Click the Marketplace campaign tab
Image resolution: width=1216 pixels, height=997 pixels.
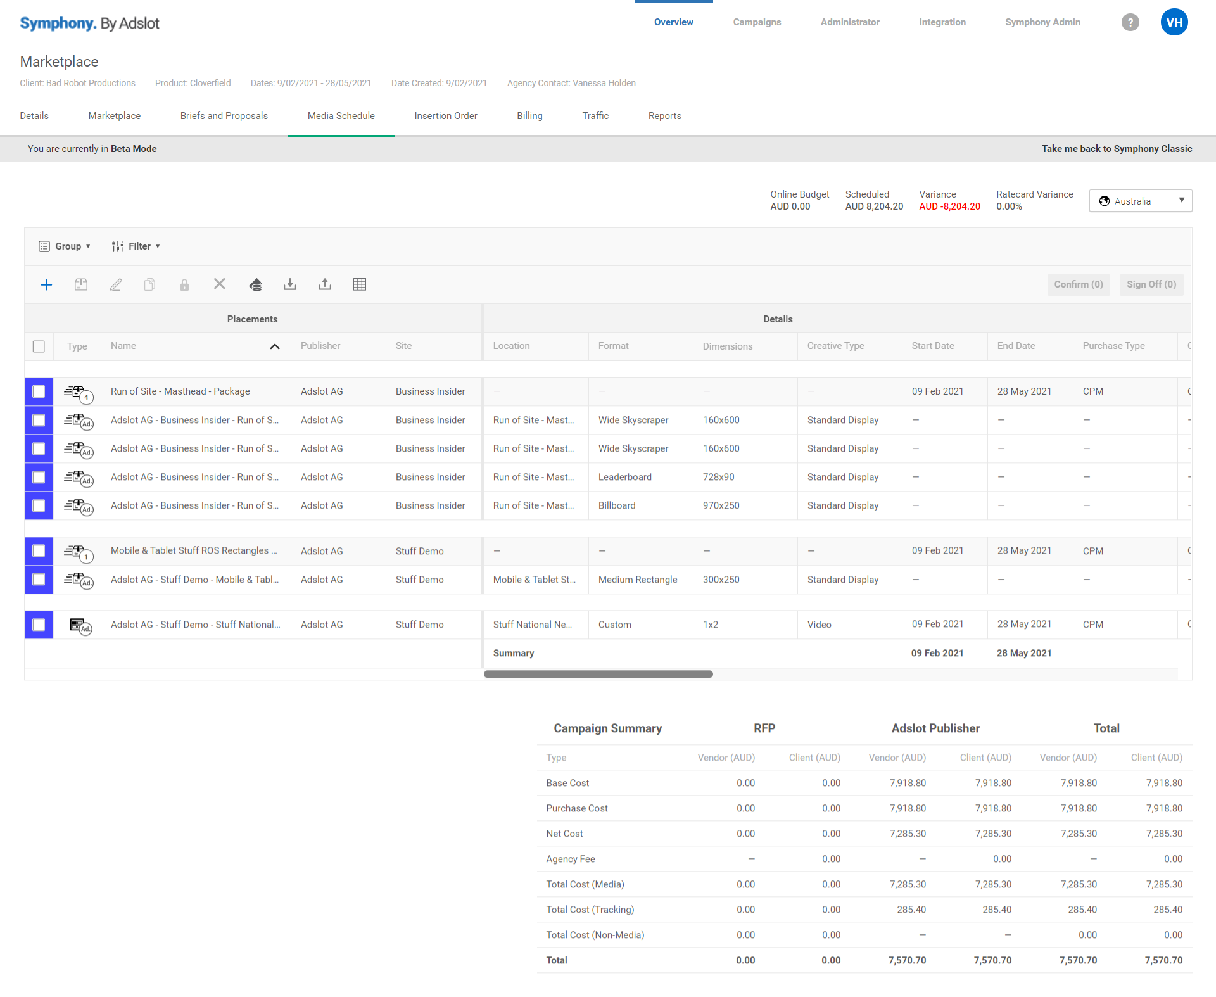[x=115, y=116]
